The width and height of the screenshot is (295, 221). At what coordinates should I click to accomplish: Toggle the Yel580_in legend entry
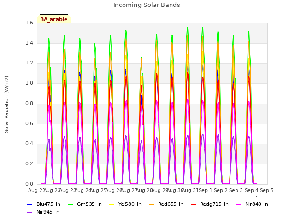tap(125, 204)
